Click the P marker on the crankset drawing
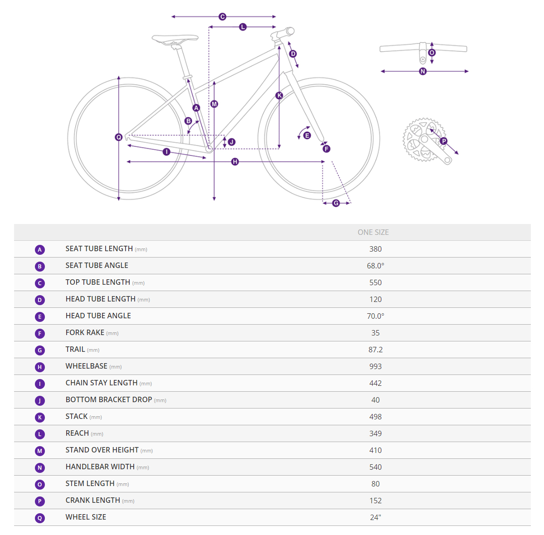This screenshot has width=544, height=535. click(x=444, y=141)
